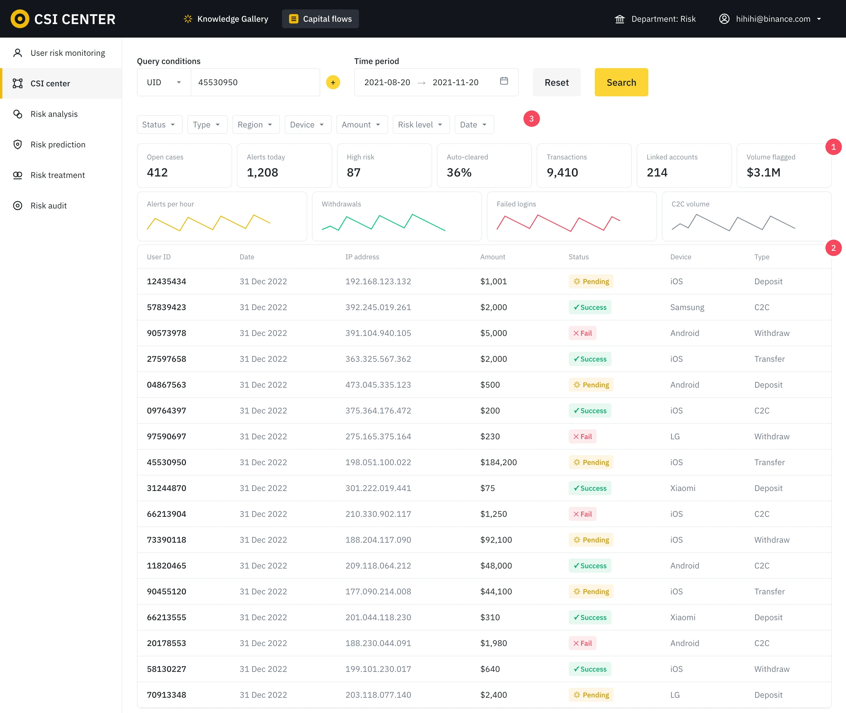Viewport: 846px width, 713px height.
Task: Select user ID 45530950 row
Action: click(484, 463)
